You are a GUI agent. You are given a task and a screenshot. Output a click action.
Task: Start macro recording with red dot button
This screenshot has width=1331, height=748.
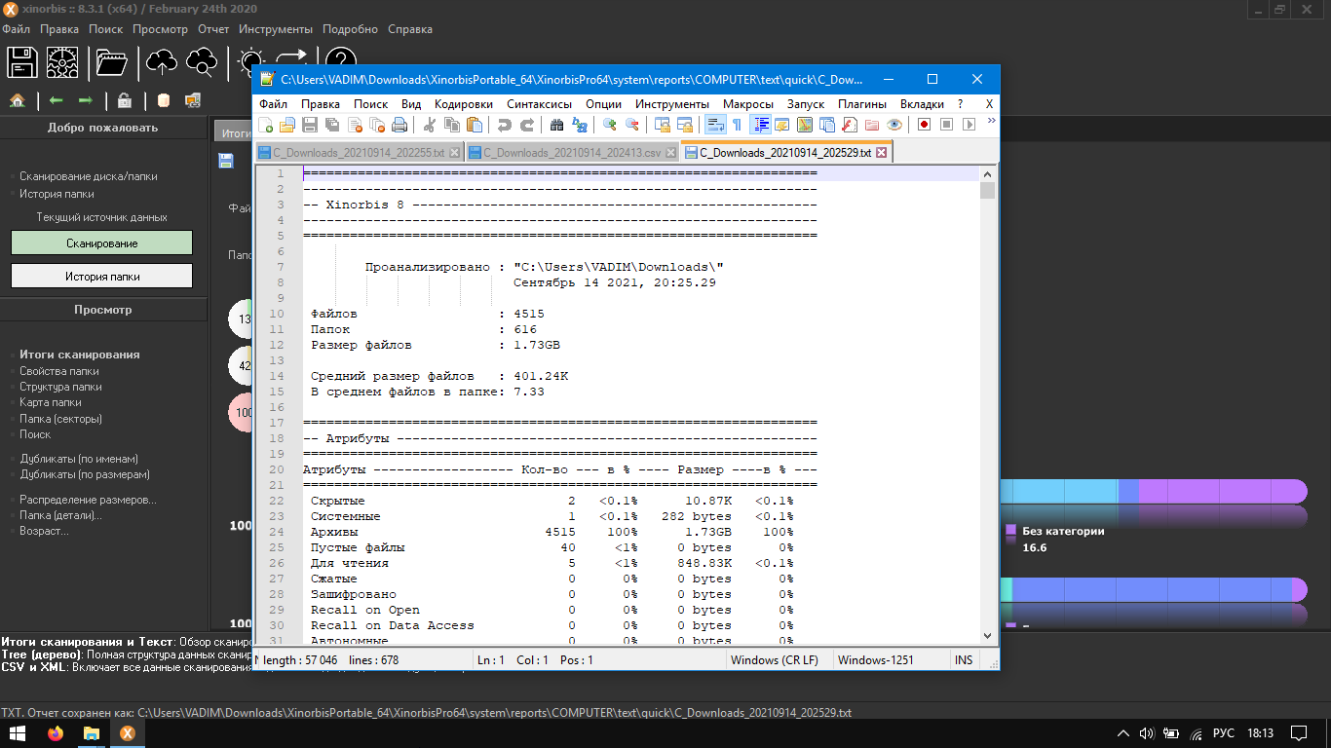pyautogui.click(x=924, y=125)
